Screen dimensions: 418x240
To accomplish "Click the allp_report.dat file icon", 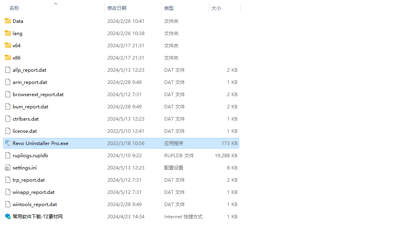I will [8, 70].
